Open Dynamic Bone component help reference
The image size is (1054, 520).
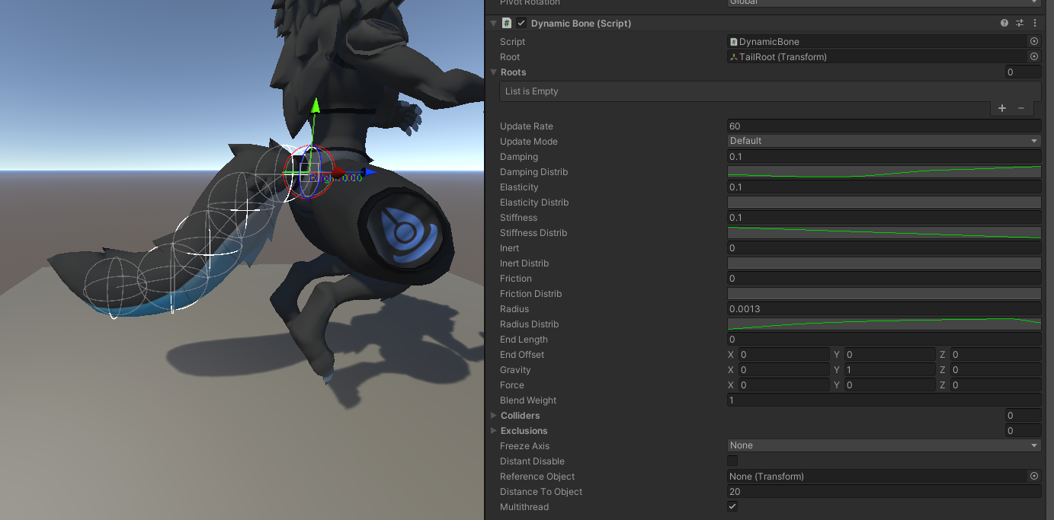pyautogui.click(x=1004, y=24)
